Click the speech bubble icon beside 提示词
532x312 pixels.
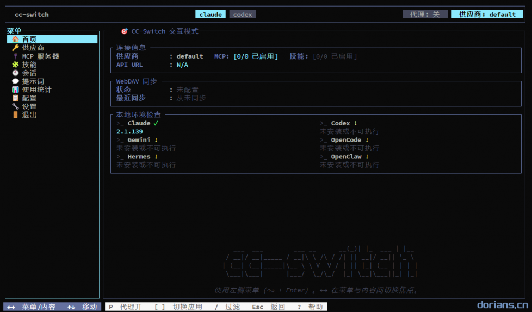15,81
